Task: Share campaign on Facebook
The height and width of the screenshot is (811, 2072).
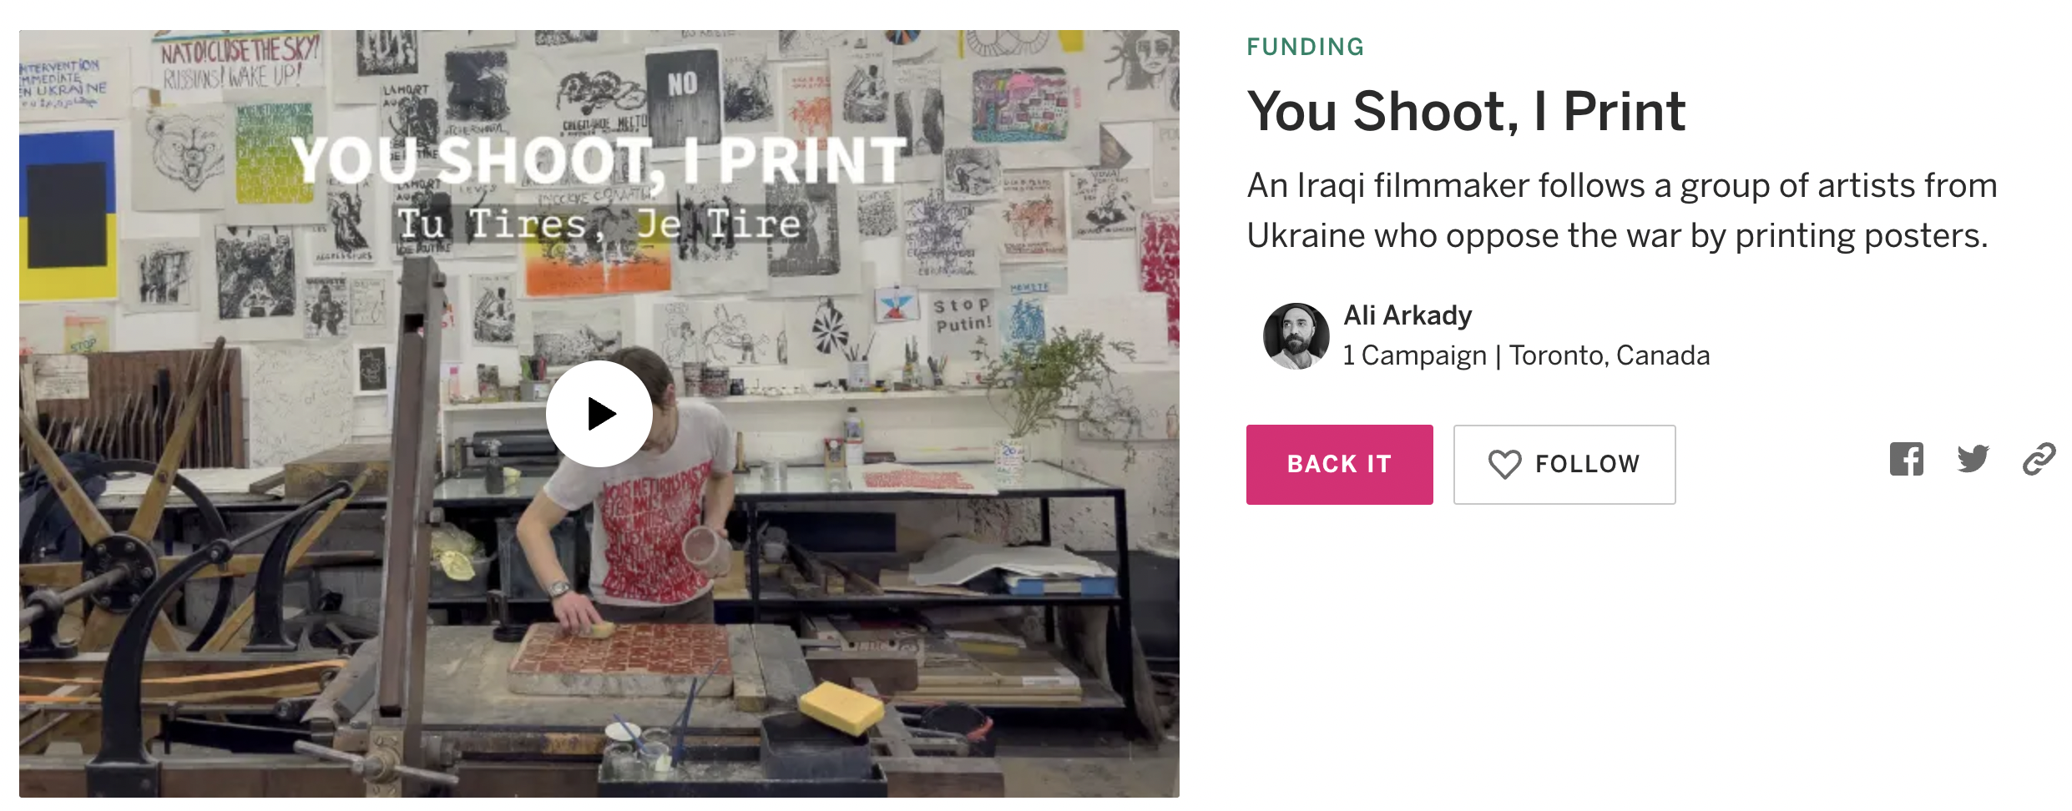Action: (1906, 460)
